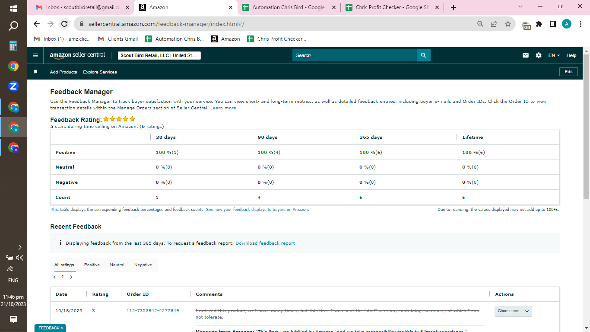Click the zoom magnifier in address bar
590x332 pixels.
[480, 24]
